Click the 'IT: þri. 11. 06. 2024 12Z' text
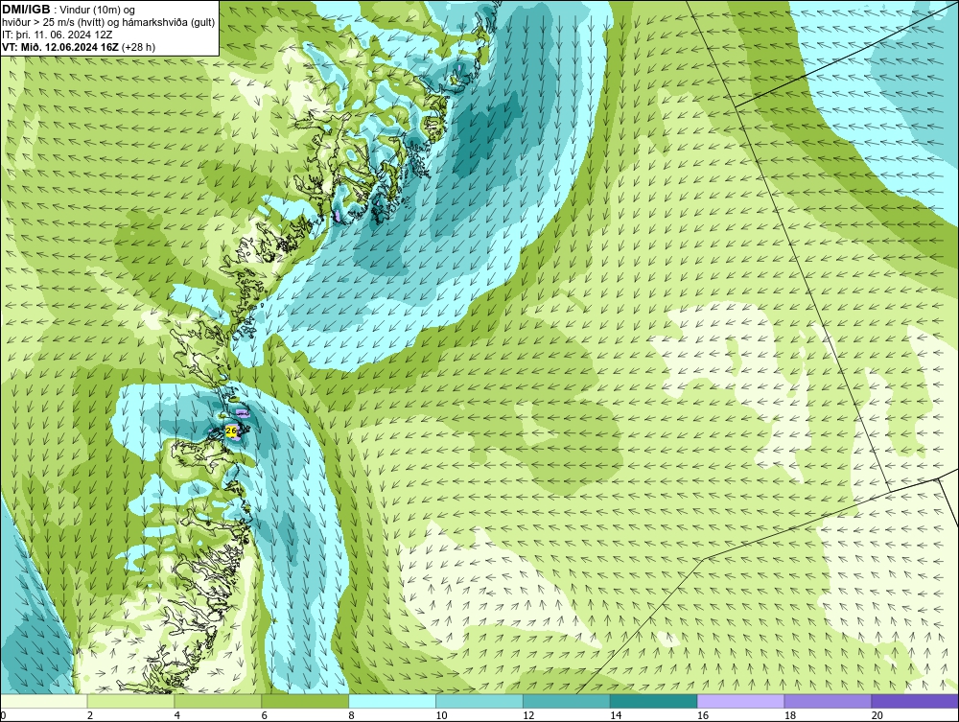Screen dimensions: 959x722 click(57, 35)
